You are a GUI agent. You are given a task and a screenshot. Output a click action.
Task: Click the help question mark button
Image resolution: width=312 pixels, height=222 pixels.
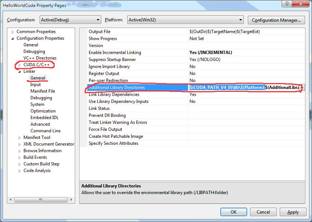287,4
